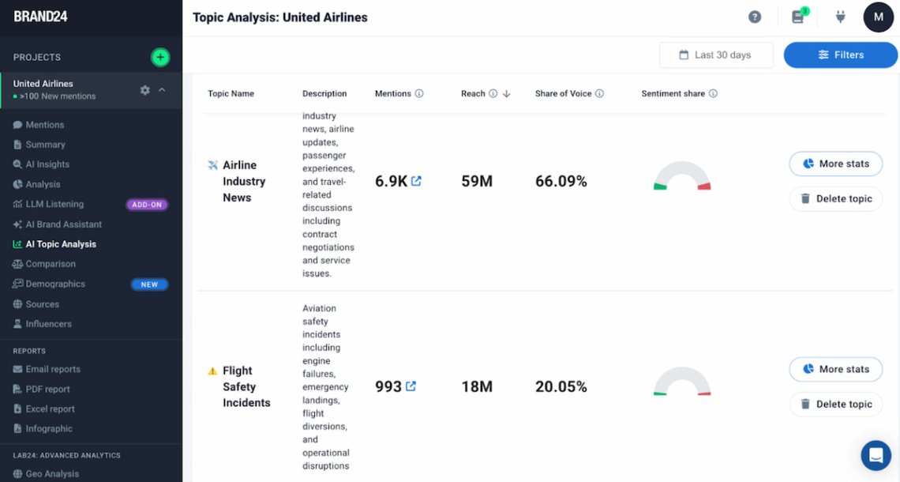Click sentiment gauge for Airline Industry News
900x482 pixels.
(682, 177)
